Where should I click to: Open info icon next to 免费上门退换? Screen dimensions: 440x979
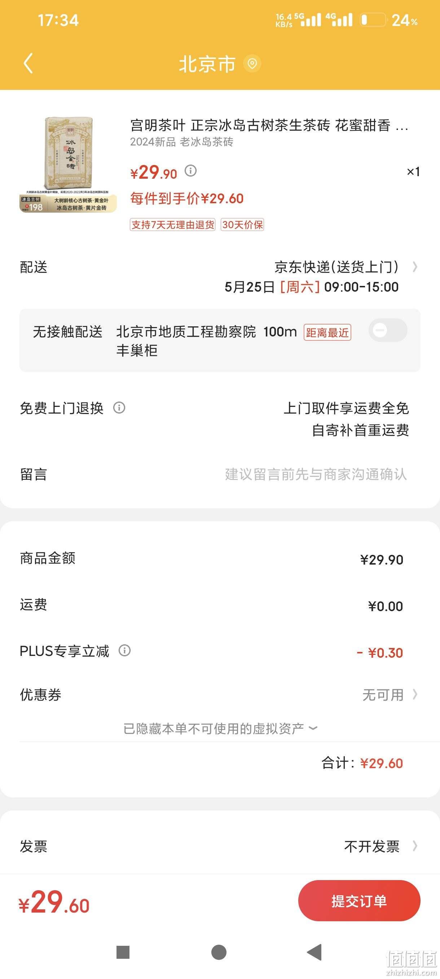[119, 408]
